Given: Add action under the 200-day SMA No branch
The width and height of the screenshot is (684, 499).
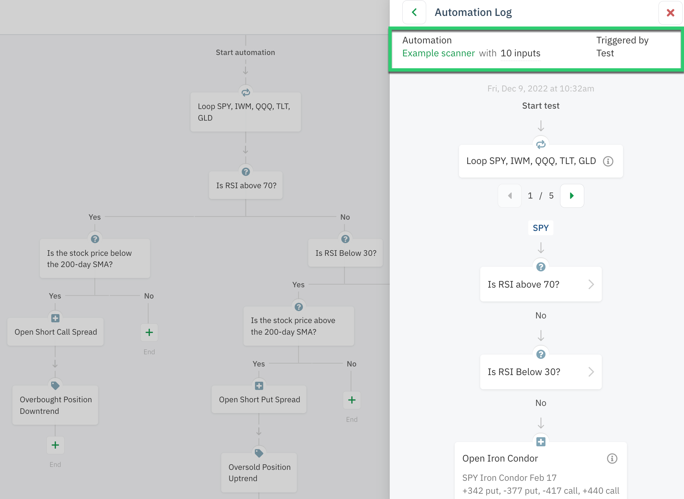Looking at the screenshot, I should pyautogui.click(x=149, y=332).
